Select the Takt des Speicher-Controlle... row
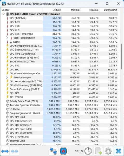The width and height of the screenshot is (124, 156). (x=60, y=105)
